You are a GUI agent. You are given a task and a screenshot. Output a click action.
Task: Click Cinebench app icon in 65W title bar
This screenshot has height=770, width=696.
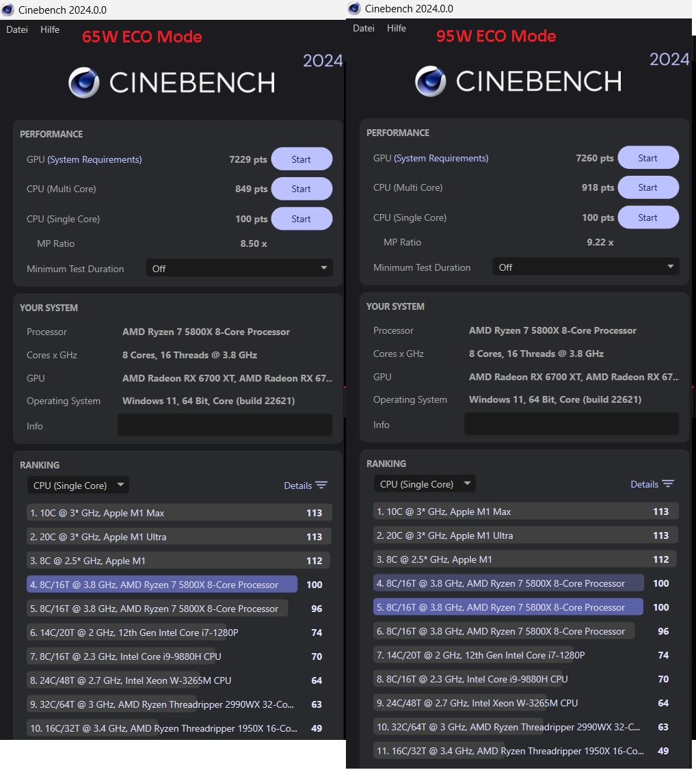8,10
